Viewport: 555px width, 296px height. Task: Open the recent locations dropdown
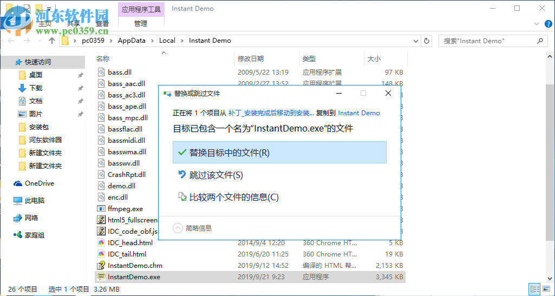38,41
